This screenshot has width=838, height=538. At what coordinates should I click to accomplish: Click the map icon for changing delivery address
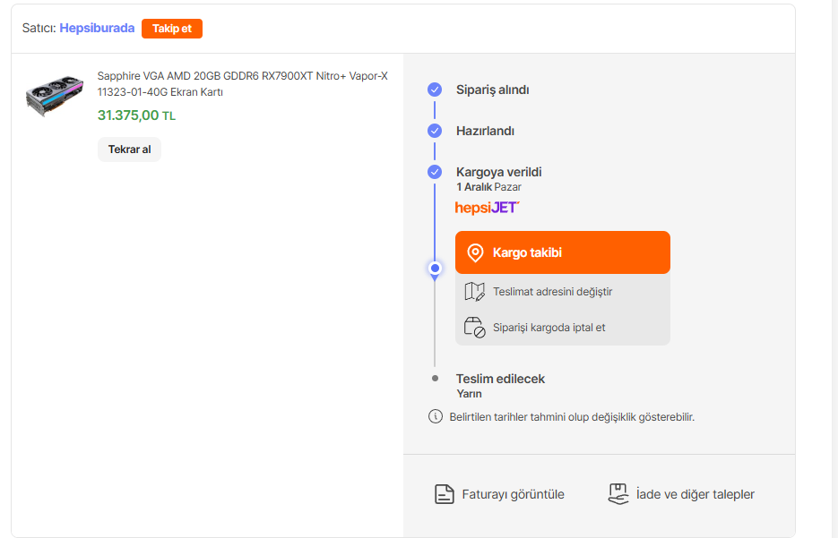[474, 292]
